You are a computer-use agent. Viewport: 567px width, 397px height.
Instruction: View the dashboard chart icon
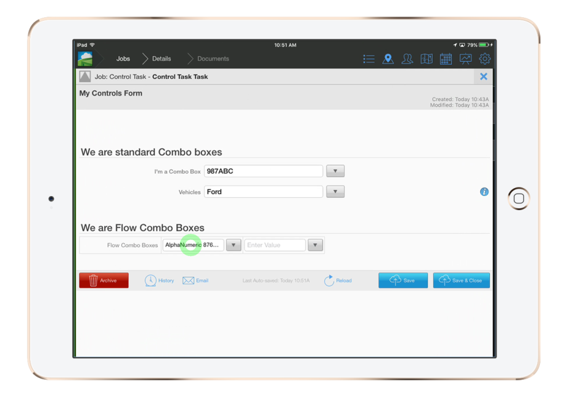click(x=465, y=59)
